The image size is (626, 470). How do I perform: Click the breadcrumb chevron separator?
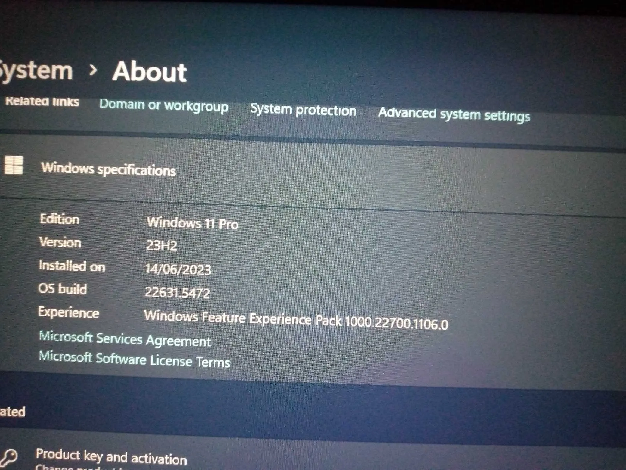tap(93, 70)
